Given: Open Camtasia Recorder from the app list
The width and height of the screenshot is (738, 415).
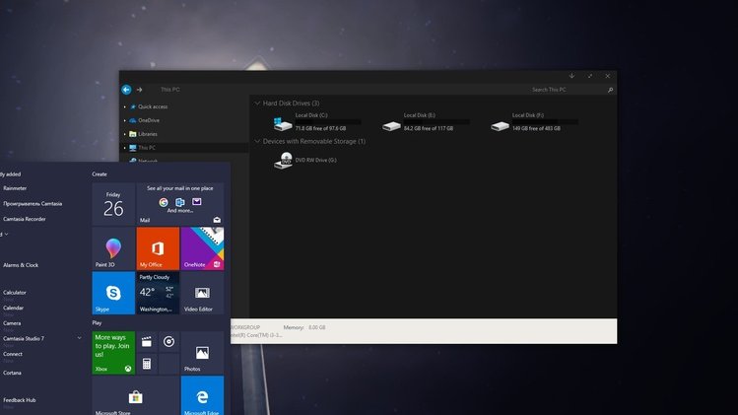Looking at the screenshot, I should [25, 219].
